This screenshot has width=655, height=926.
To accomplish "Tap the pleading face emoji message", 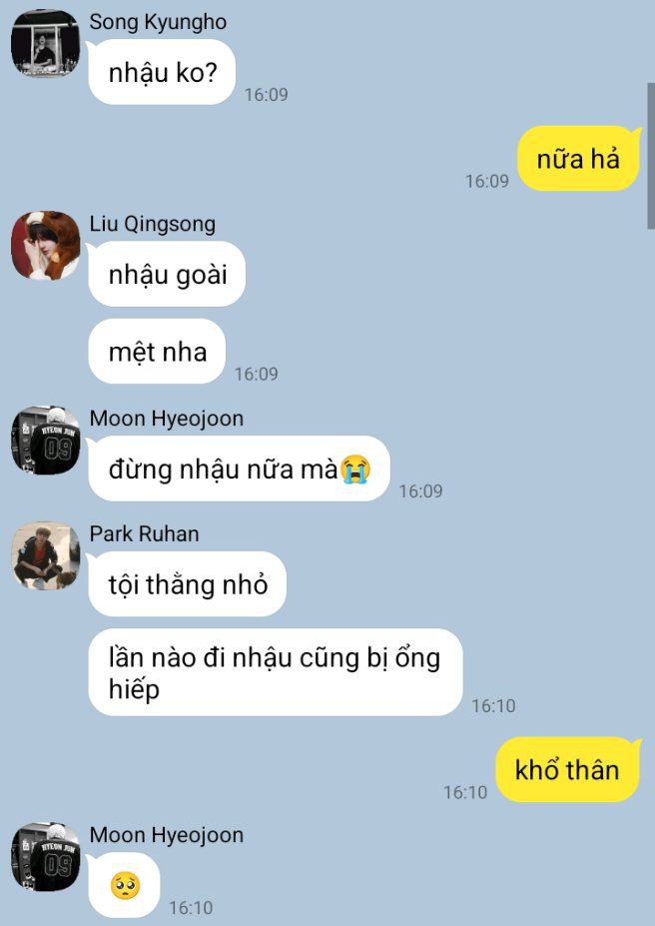I will (x=125, y=885).
